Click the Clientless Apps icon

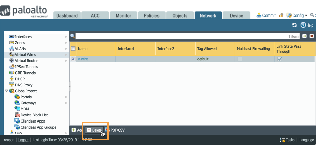tap(17, 121)
